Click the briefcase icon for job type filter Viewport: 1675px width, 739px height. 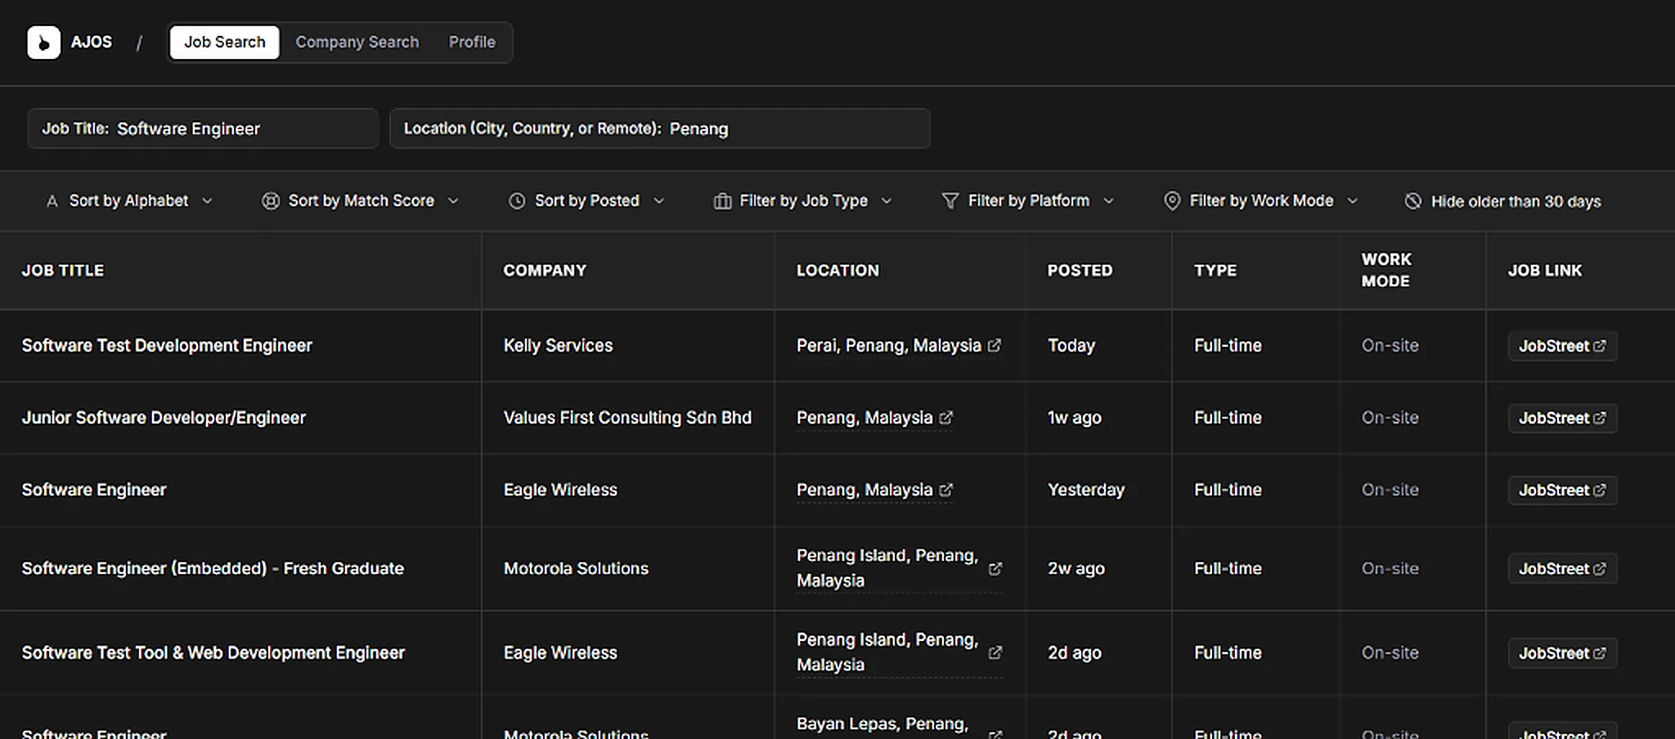coord(722,201)
